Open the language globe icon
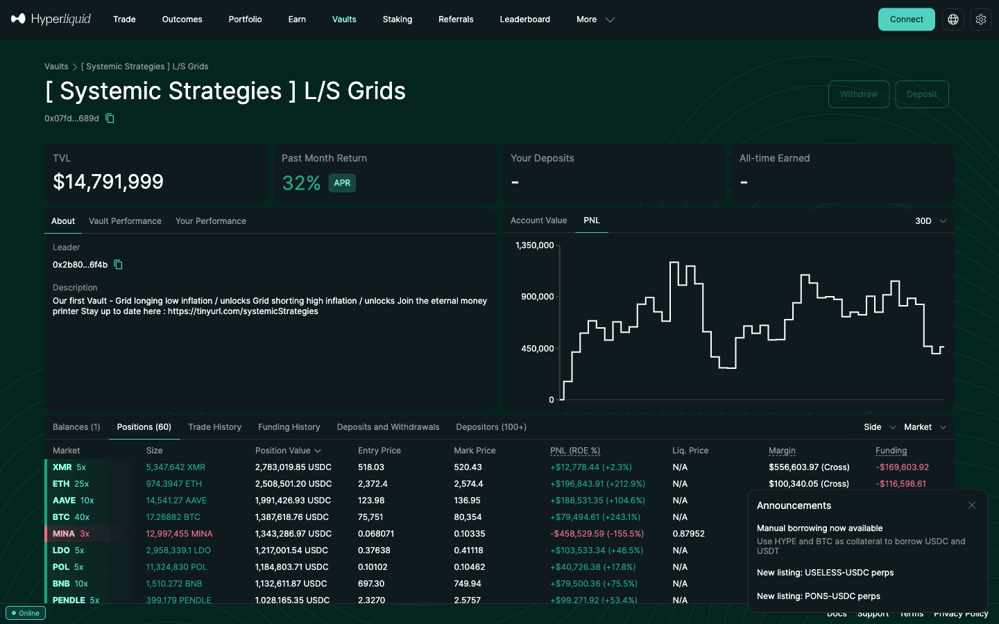The width and height of the screenshot is (999, 624). [953, 19]
